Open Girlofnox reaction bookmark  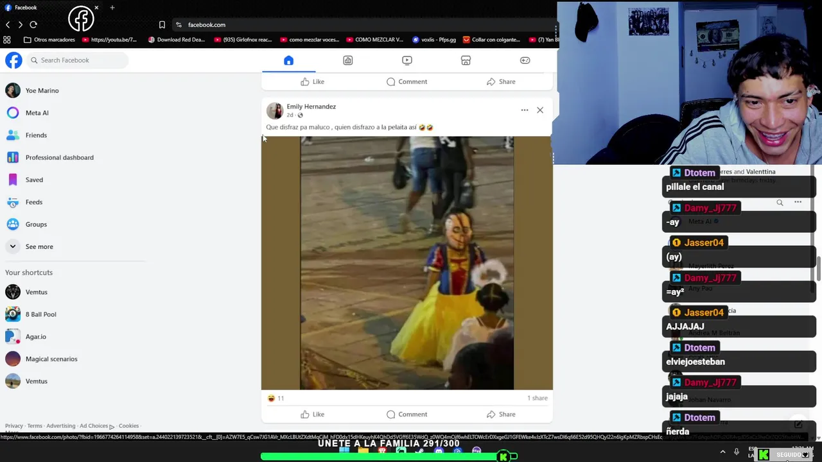point(243,40)
